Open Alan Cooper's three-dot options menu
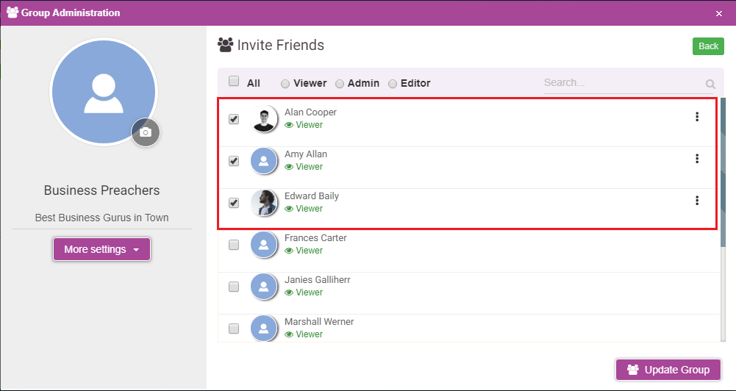Screen dimensions: 736x391 point(697,117)
